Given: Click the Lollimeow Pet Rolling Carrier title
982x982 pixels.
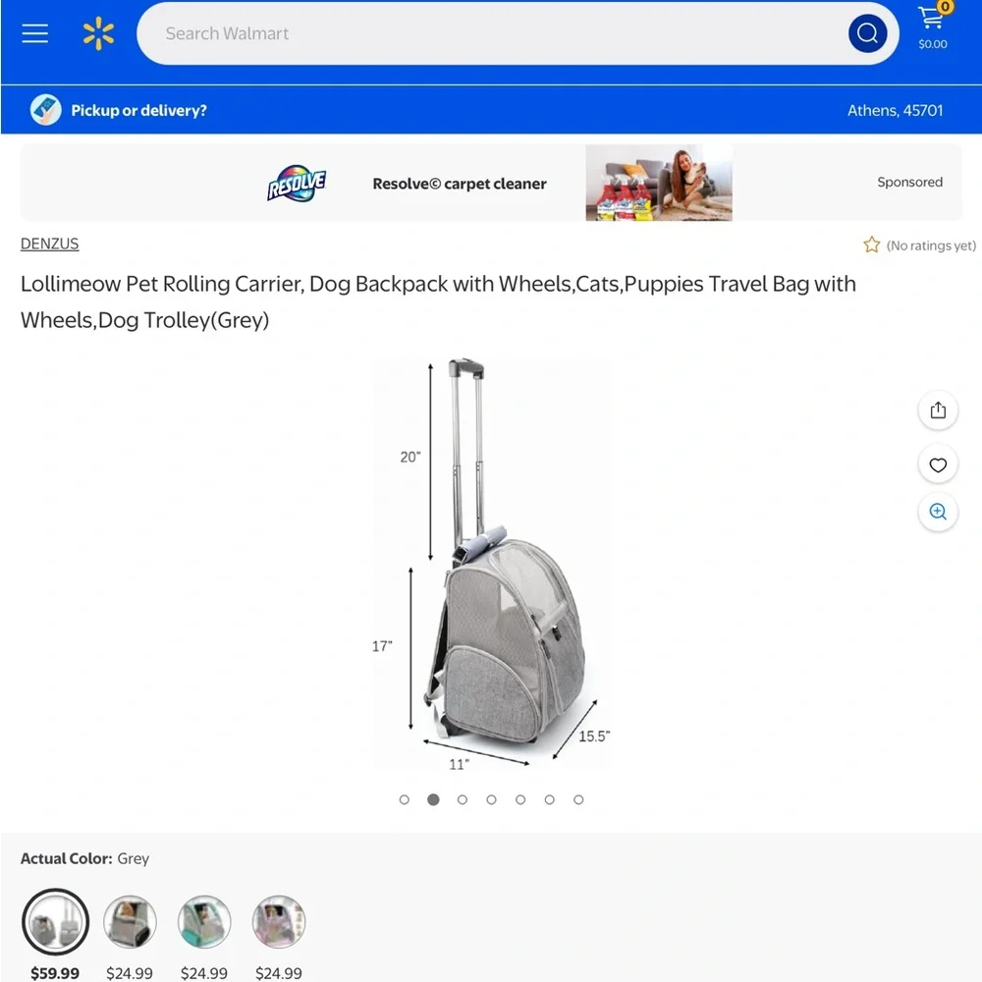Looking at the screenshot, I should (438, 301).
